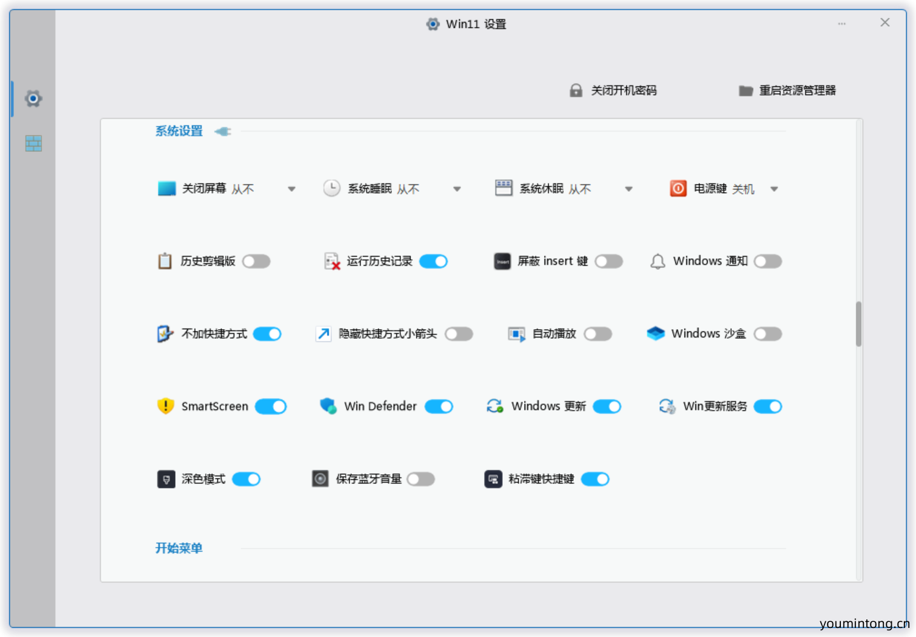Viewport: 916px width, 637px height.
Task: Enable the 保存蓝牙音量 switch
Action: (421, 479)
